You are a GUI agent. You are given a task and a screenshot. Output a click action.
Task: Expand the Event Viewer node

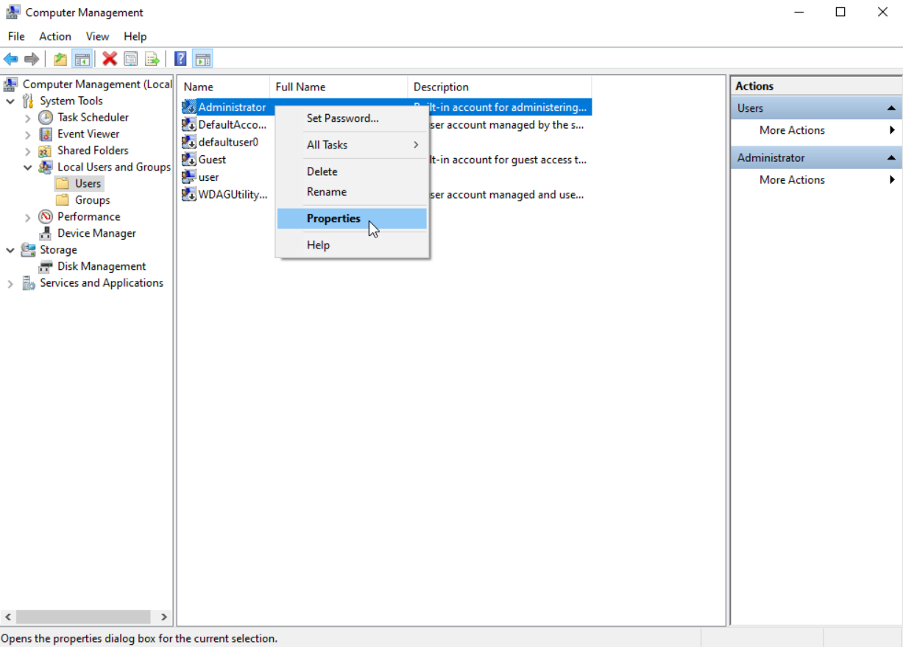28,134
